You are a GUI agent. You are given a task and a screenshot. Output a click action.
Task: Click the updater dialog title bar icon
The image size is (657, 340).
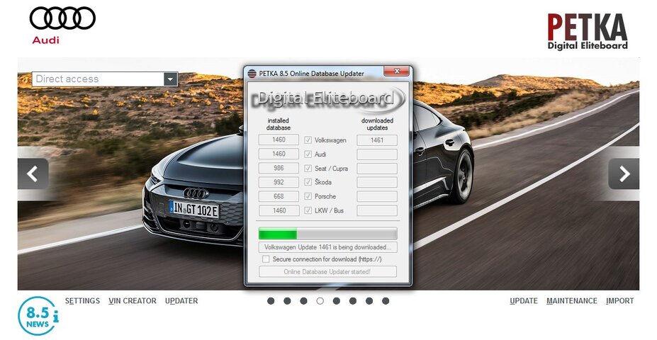click(x=252, y=74)
